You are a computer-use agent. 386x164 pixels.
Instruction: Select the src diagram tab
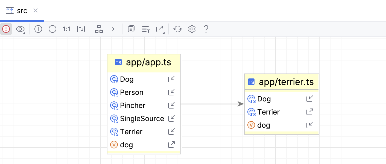click(16, 11)
